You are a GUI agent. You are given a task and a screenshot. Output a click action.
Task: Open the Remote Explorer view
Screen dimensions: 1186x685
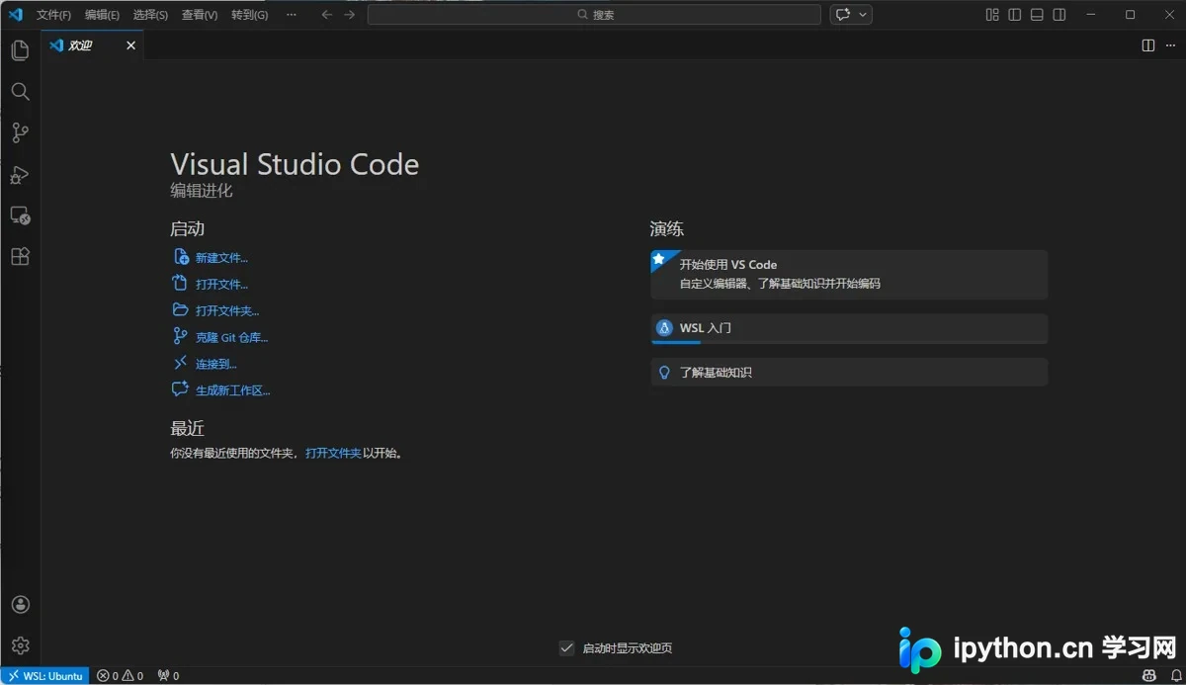pos(20,215)
